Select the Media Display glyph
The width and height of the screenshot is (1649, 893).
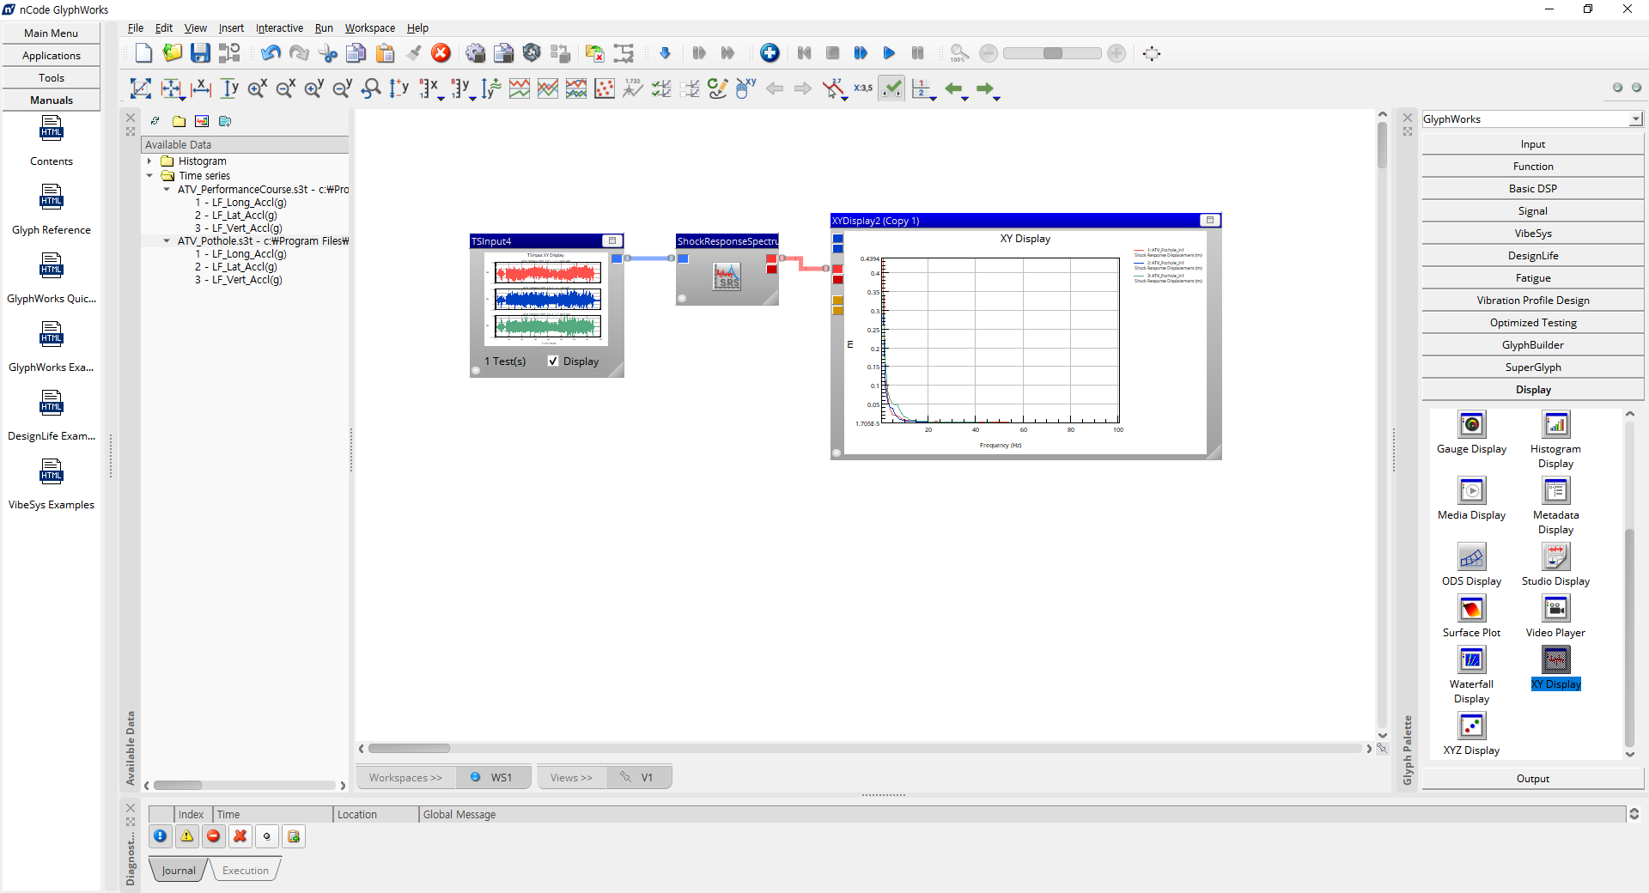point(1471,499)
